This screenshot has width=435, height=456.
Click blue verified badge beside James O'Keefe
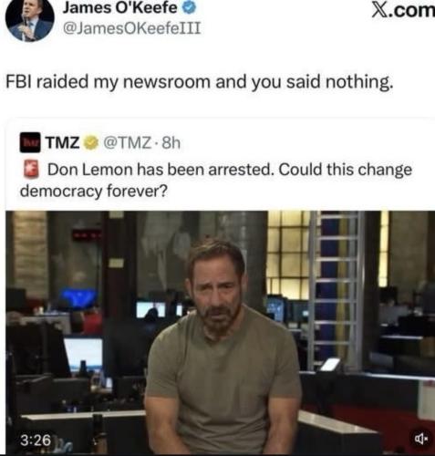pyautogui.click(x=189, y=7)
